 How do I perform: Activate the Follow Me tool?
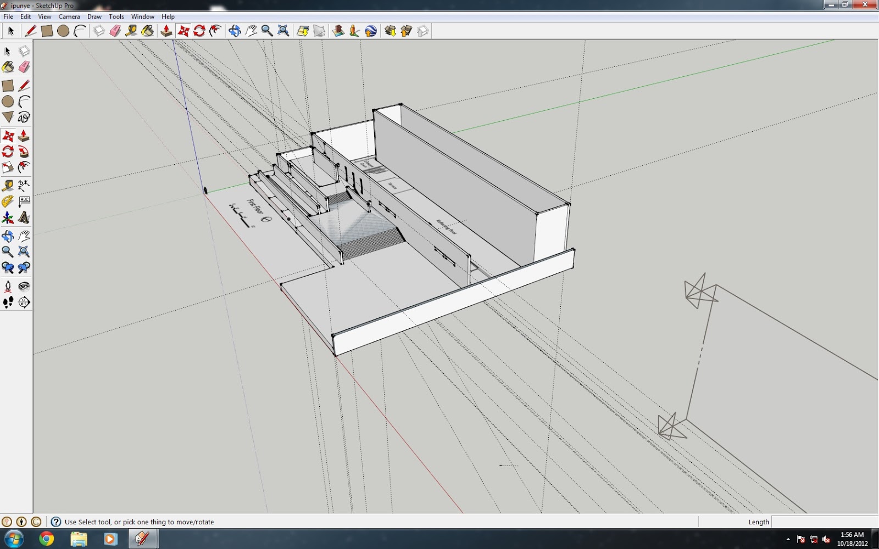pos(24,152)
